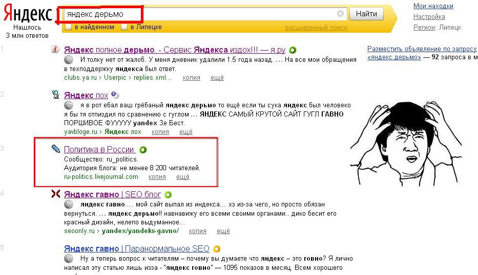The width and height of the screenshot is (478, 275).
Task: Expand 'ещё' under clubs.ya.ru result
Action: (217, 78)
